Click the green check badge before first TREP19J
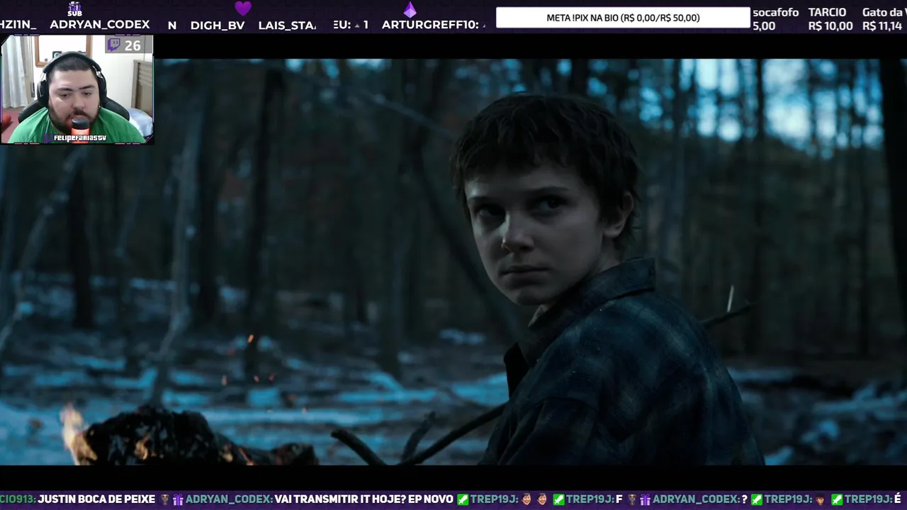Screen dimensions: 907x510 click(463, 499)
